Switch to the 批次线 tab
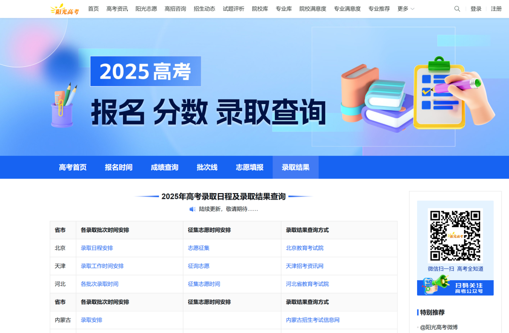This screenshot has height=333, width=509. pyautogui.click(x=206, y=167)
